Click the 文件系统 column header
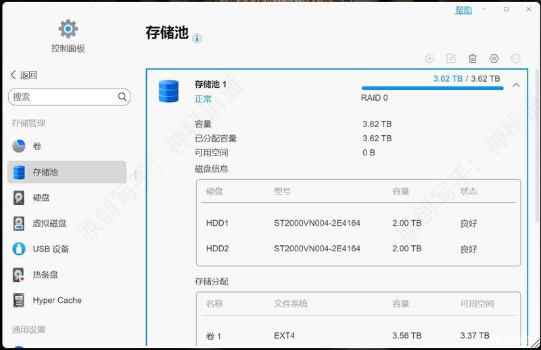The width and height of the screenshot is (541, 350). click(291, 303)
